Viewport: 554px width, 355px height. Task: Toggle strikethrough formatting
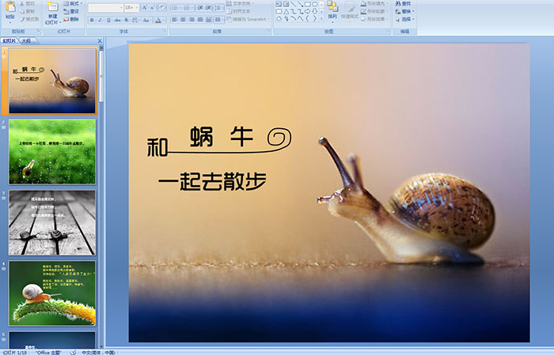tap(117, 20)
